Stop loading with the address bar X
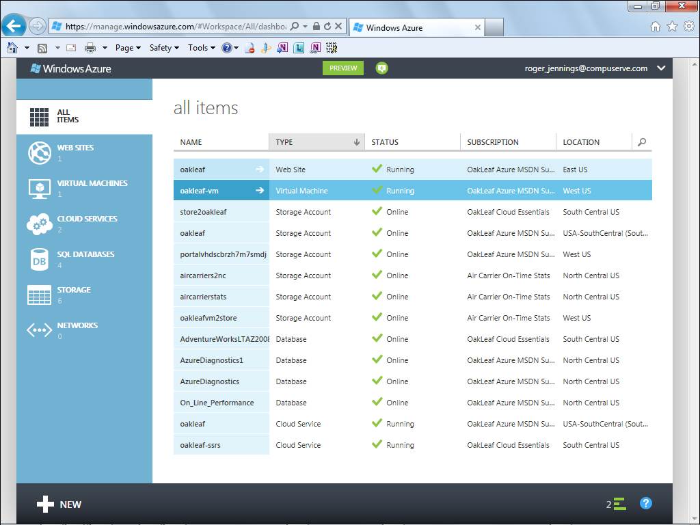 (x=338, y=27)
